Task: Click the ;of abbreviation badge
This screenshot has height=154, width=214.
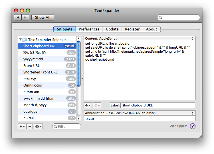Action: pyautogui.click(x=72, y=85)
